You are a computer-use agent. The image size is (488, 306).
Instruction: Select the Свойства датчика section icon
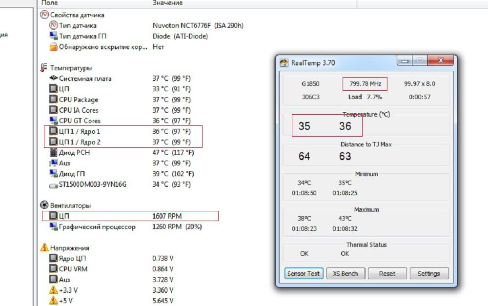point(44,15)
